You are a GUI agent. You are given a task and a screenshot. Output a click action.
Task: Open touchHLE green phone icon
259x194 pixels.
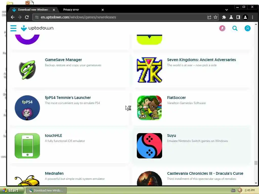[27, 146]
